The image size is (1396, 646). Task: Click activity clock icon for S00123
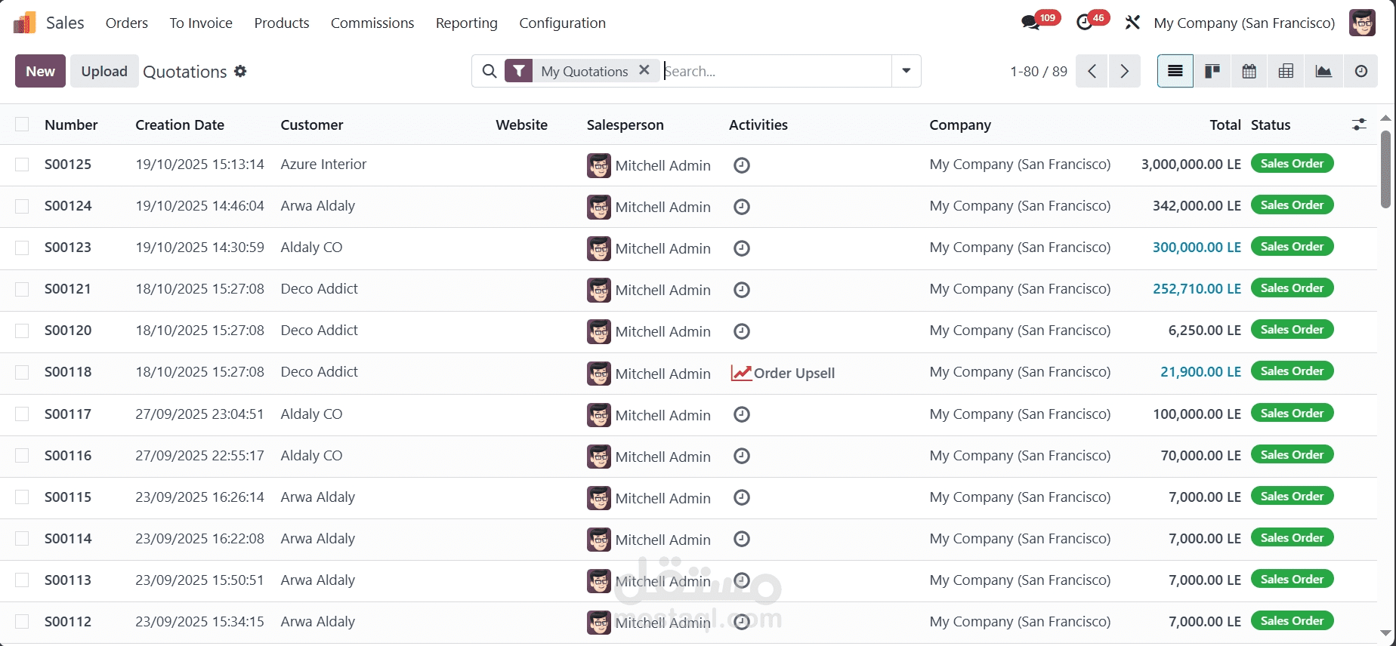742,248
